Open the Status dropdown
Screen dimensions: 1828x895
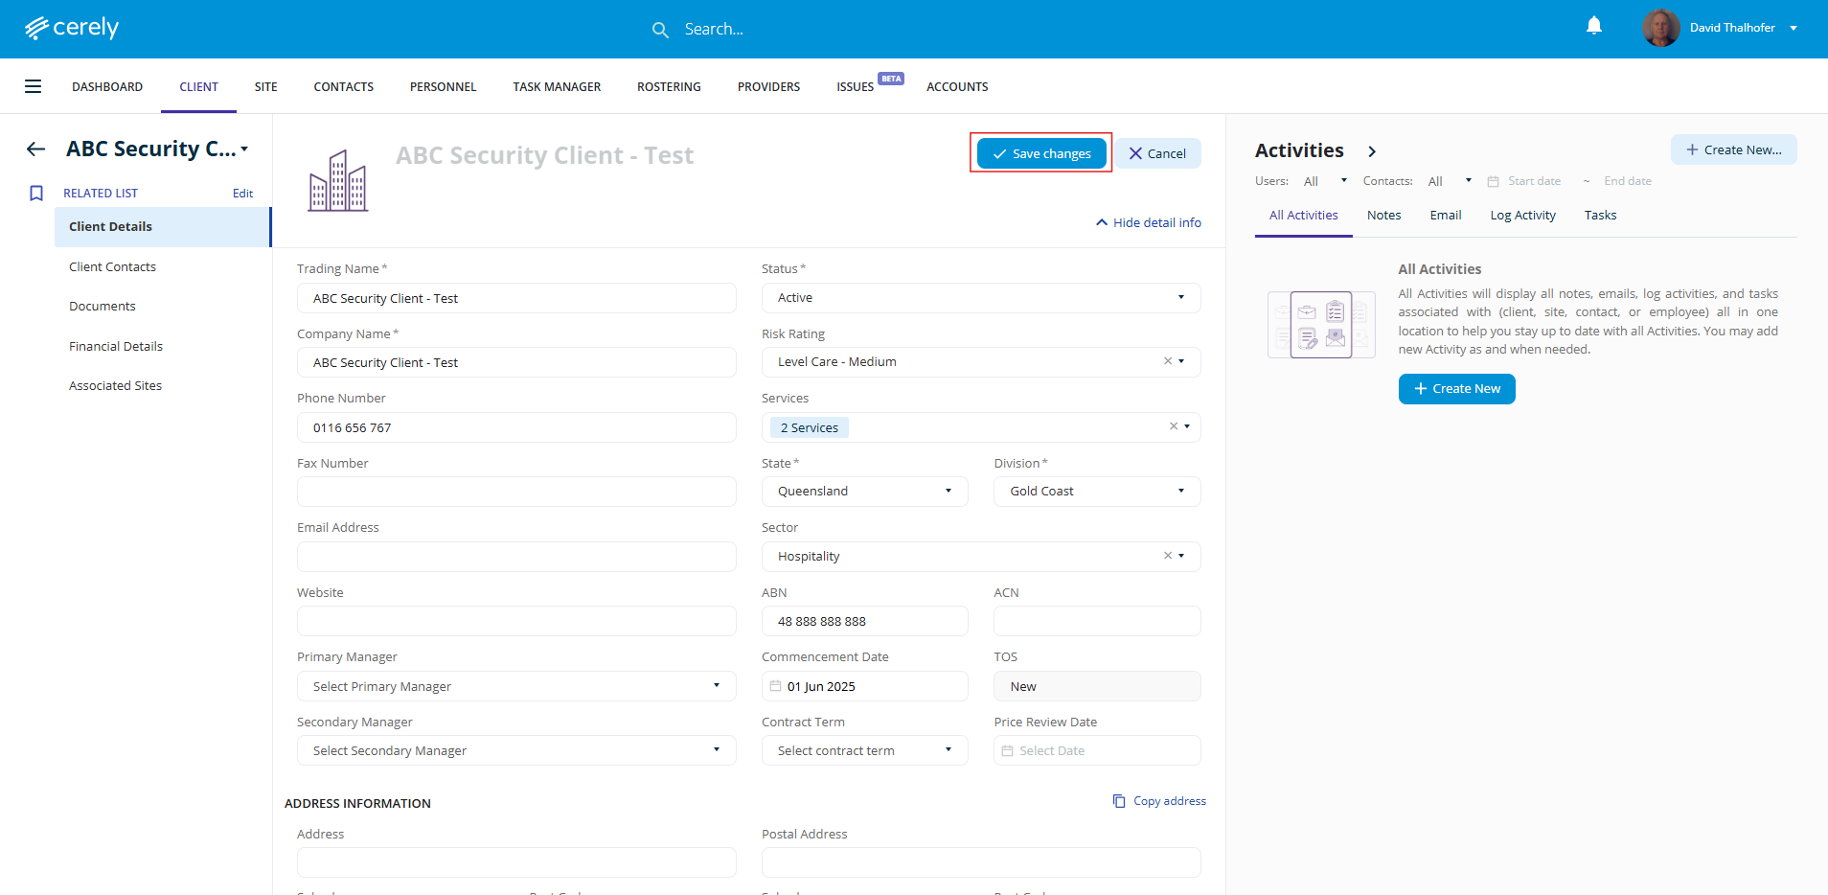pyautogui.click(x=980, y=298)
